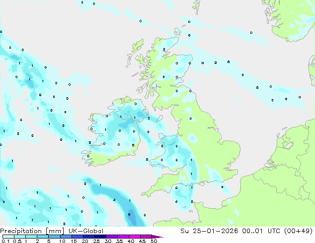Select the 45–50 mm legend color swatch
Screen dimensions: 315x243
pos(146,237)
